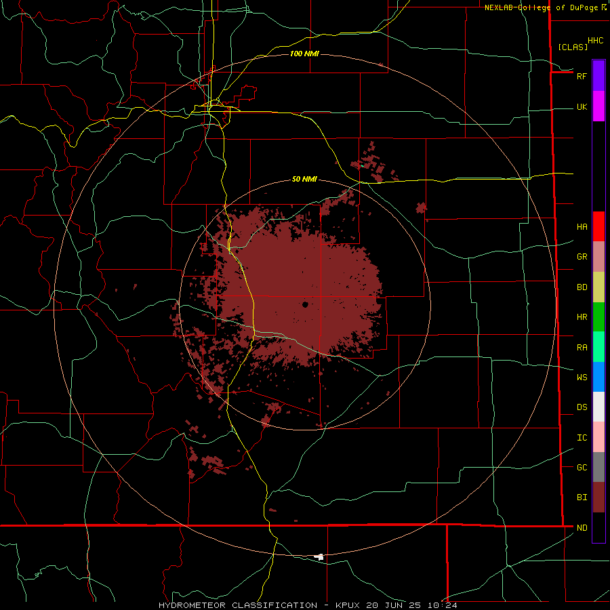Click the ND black legend block
This screenshot has width=610, height=610.
point(598,527)
